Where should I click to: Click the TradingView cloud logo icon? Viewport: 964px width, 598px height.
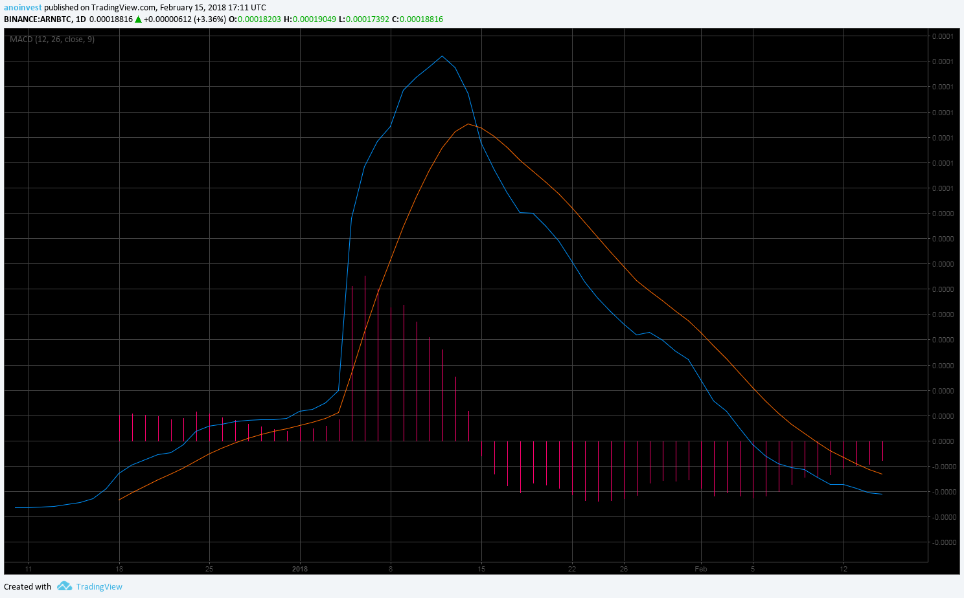pos(64,586)
